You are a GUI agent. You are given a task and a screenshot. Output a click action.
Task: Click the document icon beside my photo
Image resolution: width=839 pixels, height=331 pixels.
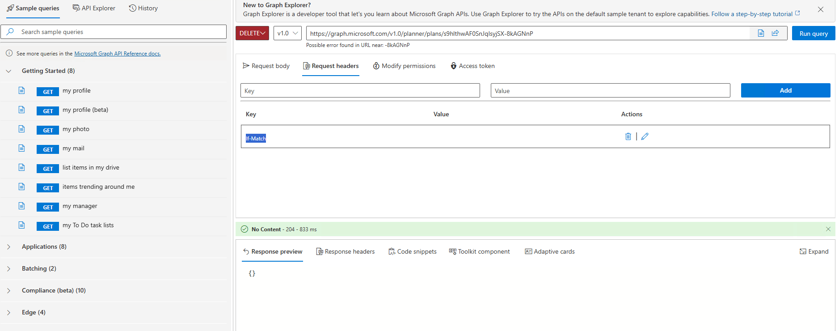(x=21, y=129)
